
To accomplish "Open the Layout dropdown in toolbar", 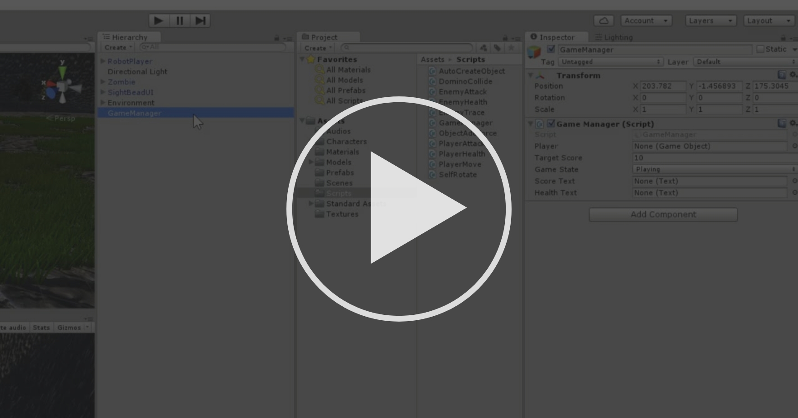I will click(768, 20).
